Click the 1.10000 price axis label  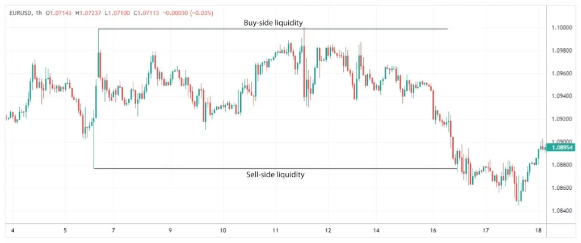pos(562,28)
